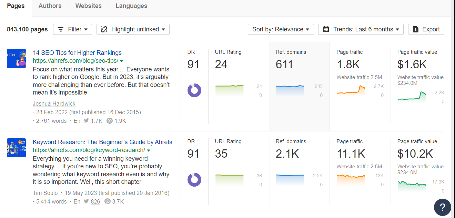Screen dimensions: 455x218
Task: Visit the ahrefs.com/blog/seo-tips/ URL
Action: pyautogui.click(x=75, y=61)
